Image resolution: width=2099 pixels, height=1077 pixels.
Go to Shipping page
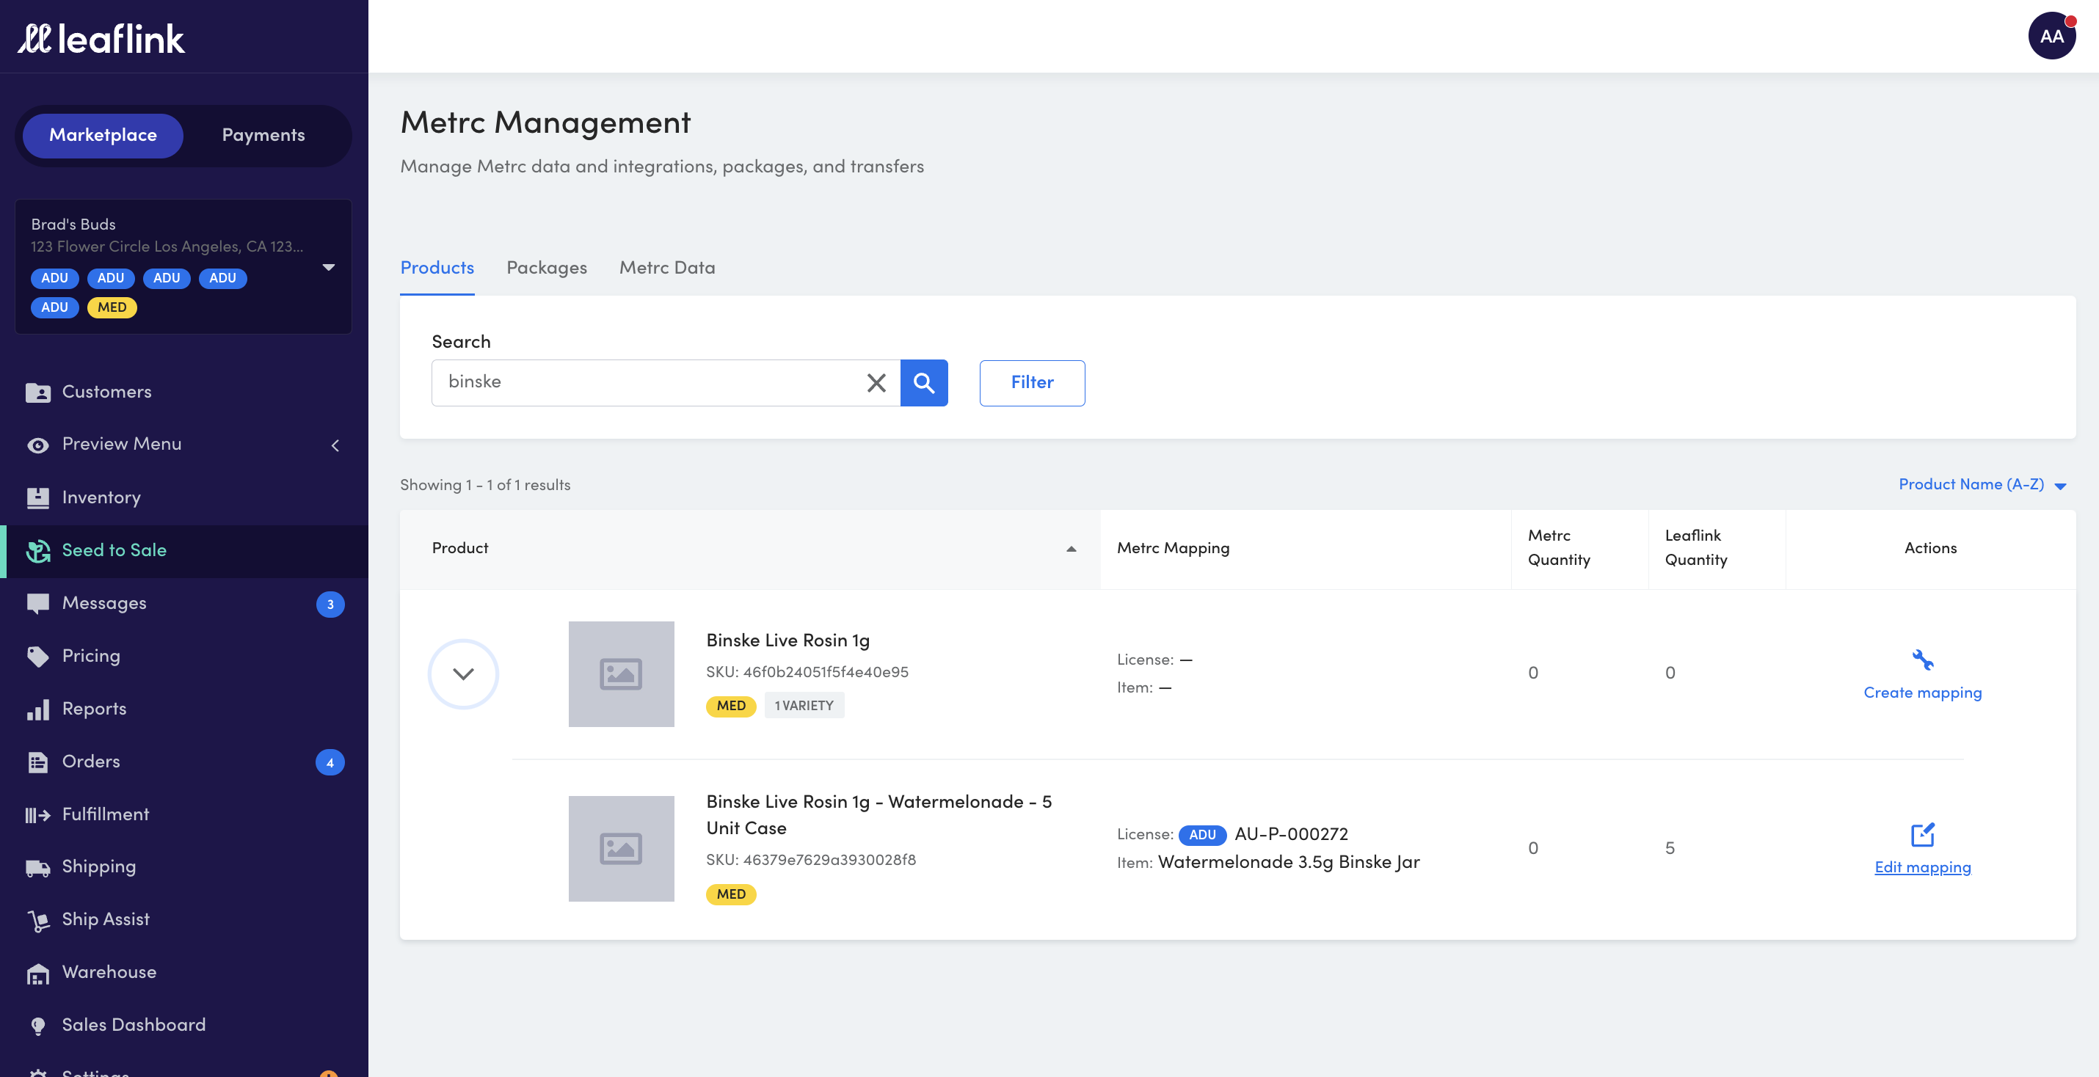(x=99, y=867)
